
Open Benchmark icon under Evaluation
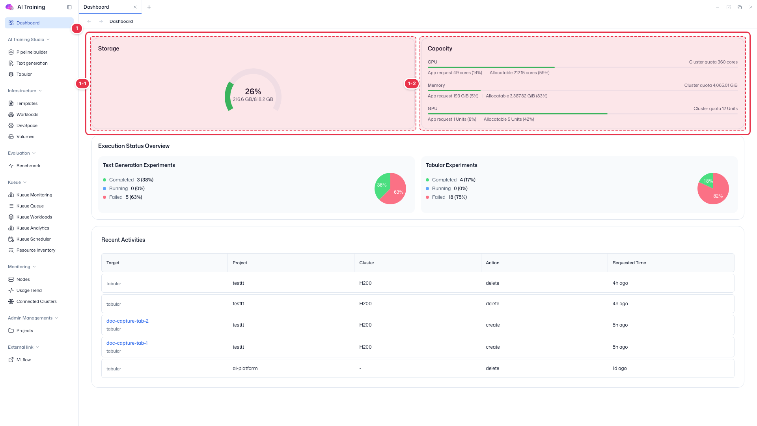(x=11, y=166)
